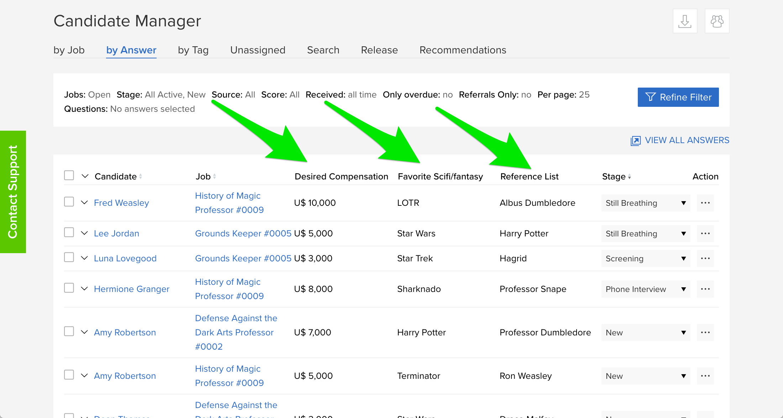
Task: Open Hermione Granger's candidate profile
Action: pos(131,289)
